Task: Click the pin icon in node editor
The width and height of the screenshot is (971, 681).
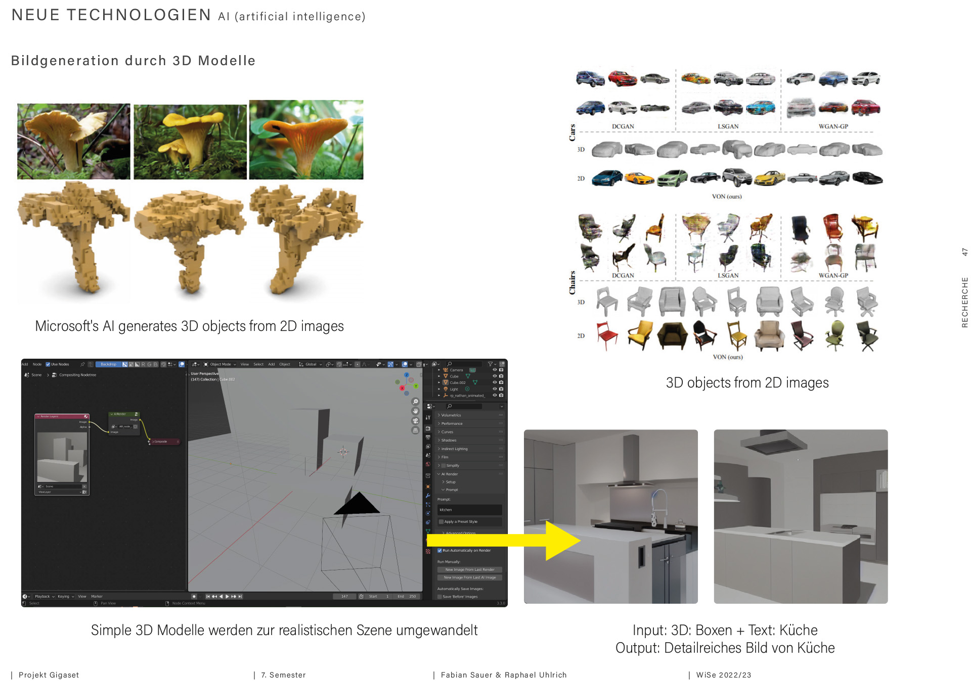Action: click(x=82, y=364)
